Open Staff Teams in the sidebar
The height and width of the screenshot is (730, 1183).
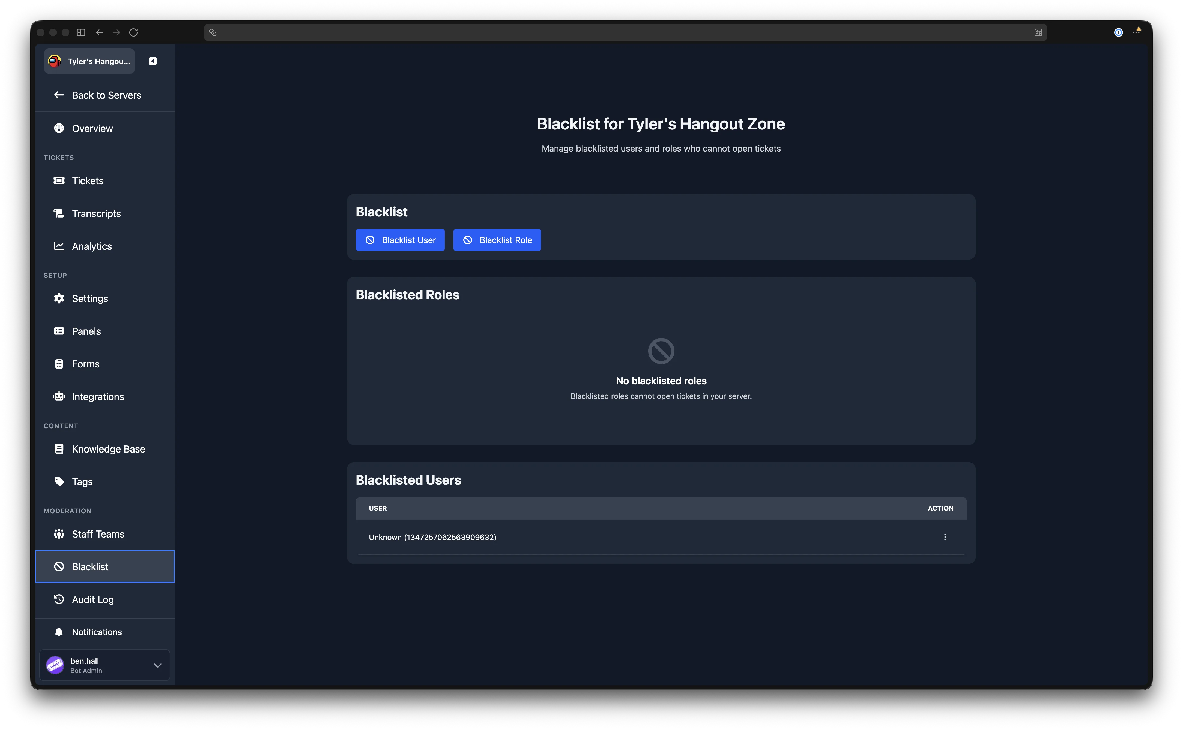coord(105,534)
